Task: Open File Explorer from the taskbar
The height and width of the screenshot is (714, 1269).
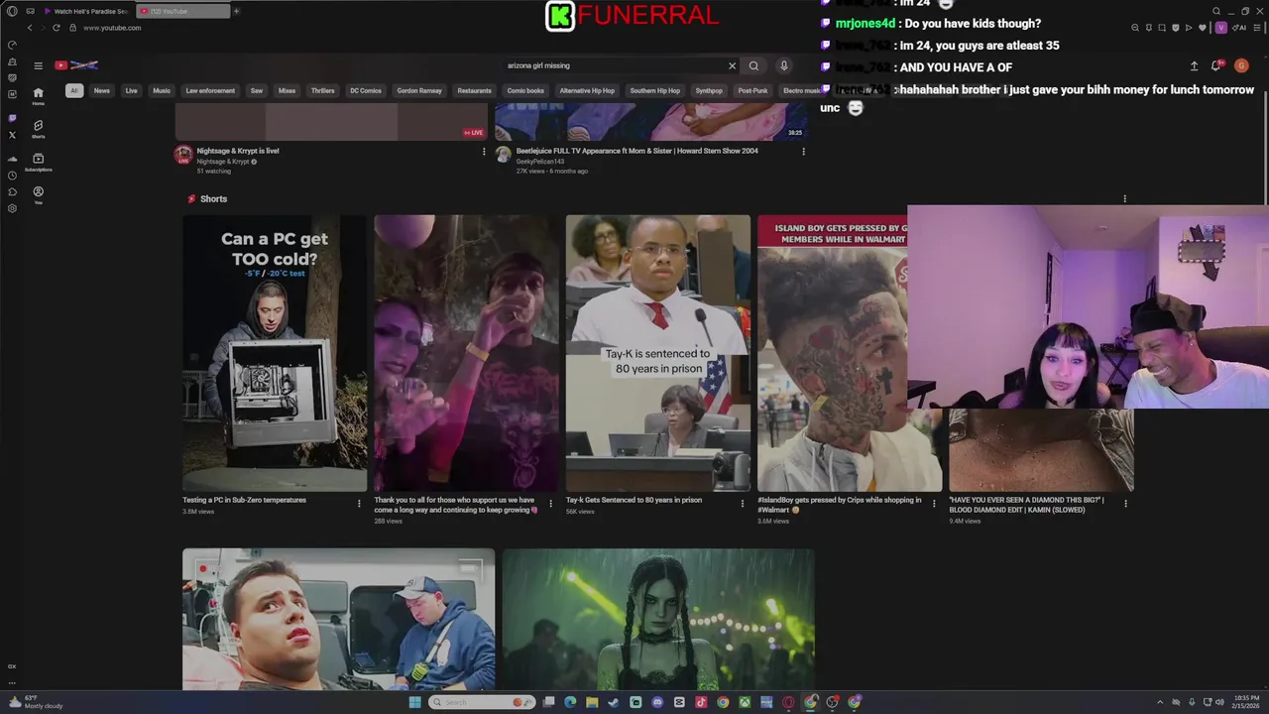Action: [x=592, y=702]
